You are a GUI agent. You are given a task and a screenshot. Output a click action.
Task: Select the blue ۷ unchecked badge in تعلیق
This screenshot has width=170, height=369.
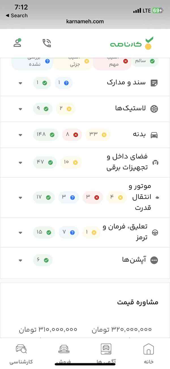click(69, 232)
